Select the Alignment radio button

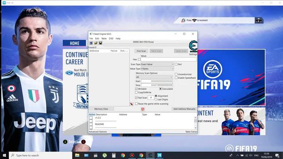156,96
